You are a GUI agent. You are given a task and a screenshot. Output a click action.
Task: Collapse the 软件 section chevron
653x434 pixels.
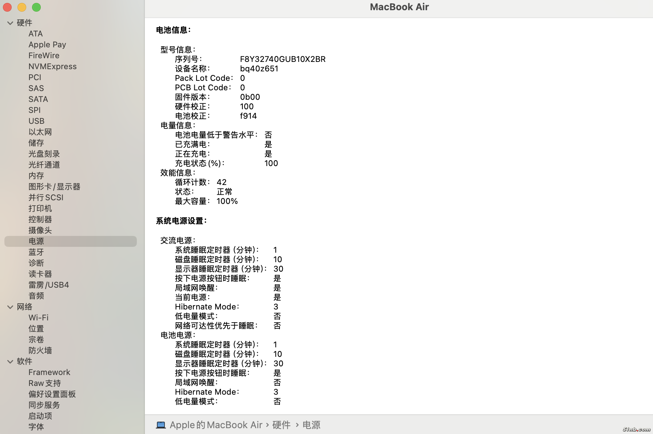10,362
